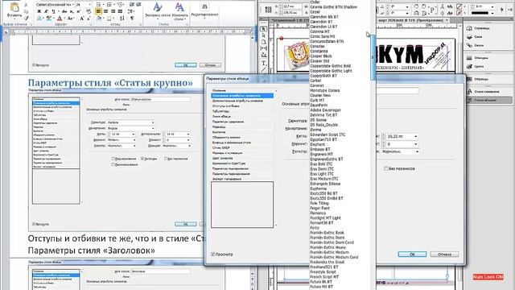Click the text highlight color icon in Word
Image resolution: width=515 pixels, height=290 pixels.
pos(49,19)
